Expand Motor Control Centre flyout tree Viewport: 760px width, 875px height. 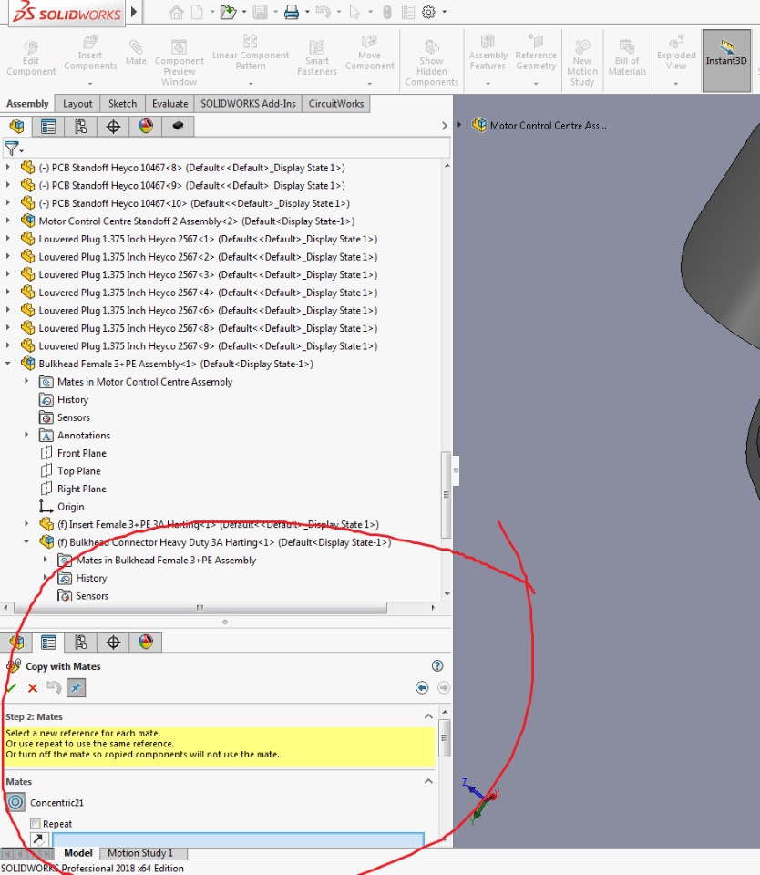[x=459, y=125]
